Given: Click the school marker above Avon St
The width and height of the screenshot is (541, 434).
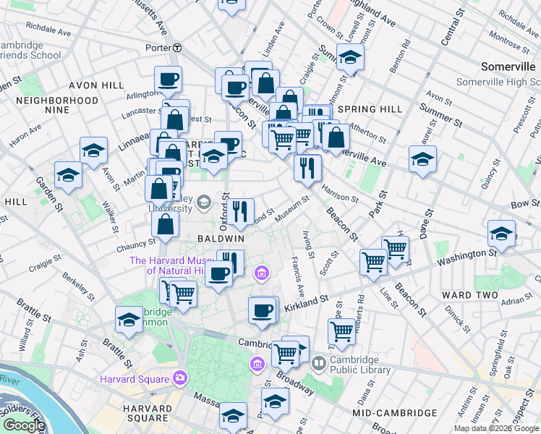Looking at the screenshot, I should tap(93, 150).
